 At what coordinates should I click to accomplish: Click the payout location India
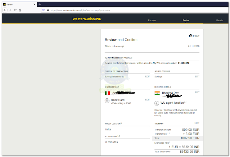click(x=108, y=129)
